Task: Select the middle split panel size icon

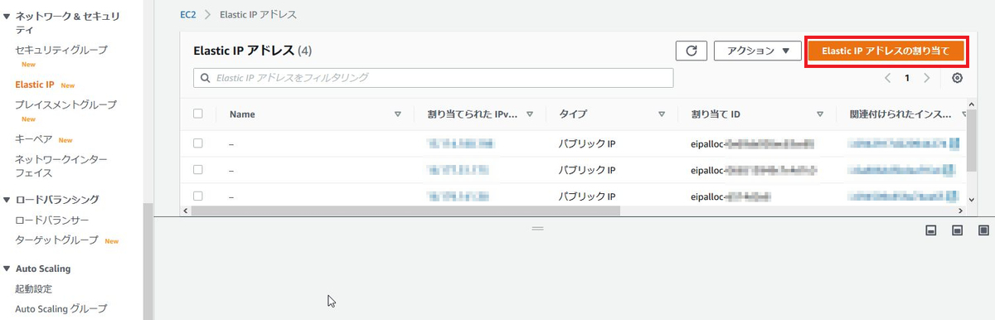Action: (x=957, y=230)
